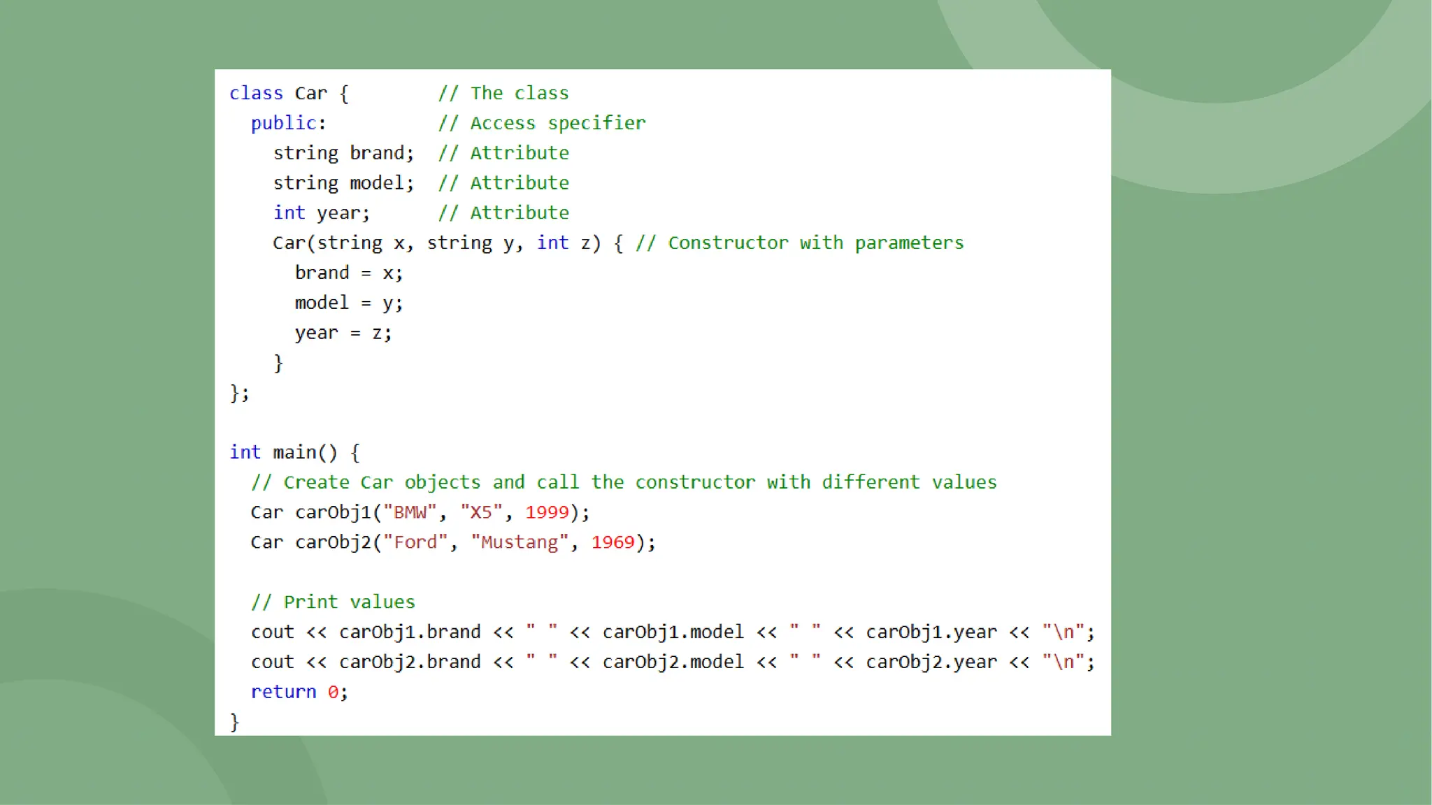Select the 'string brand;' attribute declaration
This screenshot has width=1432, height=805.
pos(343,153)
